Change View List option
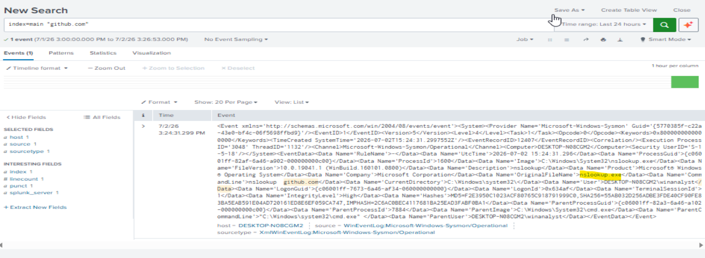This screenshot has height=258, width=705. [x=291, y=102]
